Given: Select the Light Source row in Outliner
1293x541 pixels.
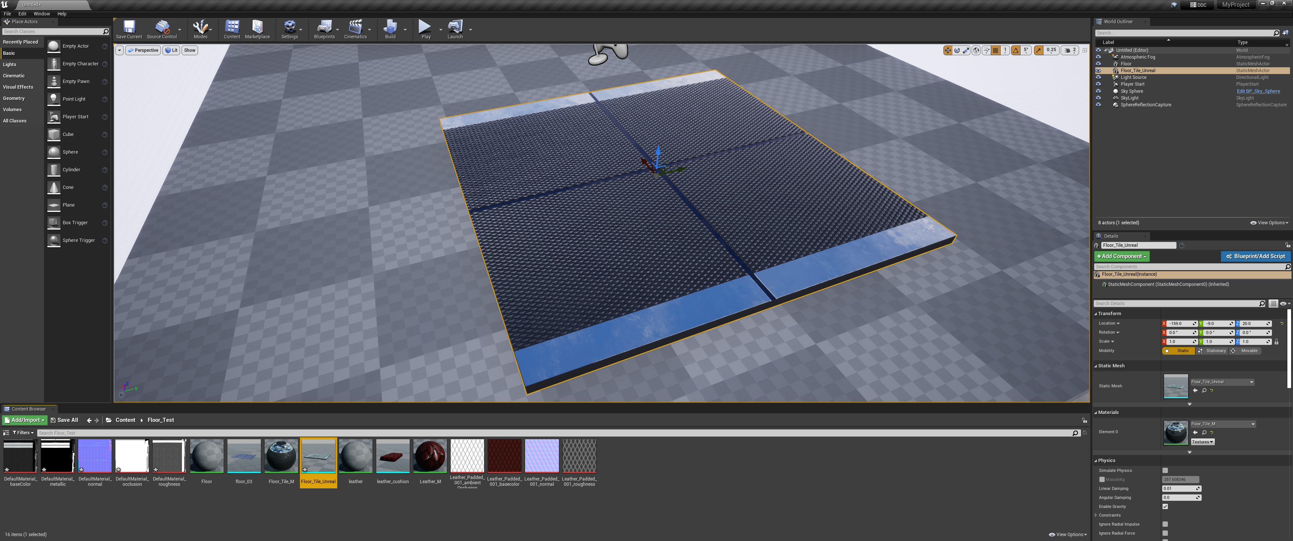Looking at the screenshot, I should tap(1192, 77).
